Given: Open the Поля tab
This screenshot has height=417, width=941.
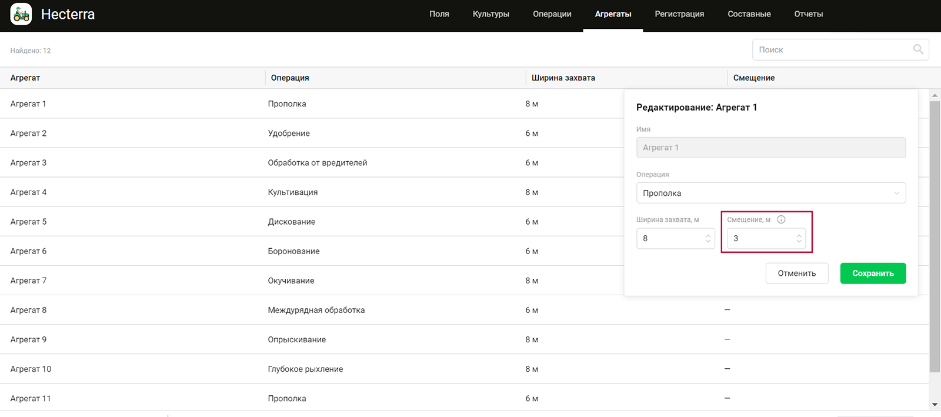Looking at the screenshot, I should click(439, 14).
